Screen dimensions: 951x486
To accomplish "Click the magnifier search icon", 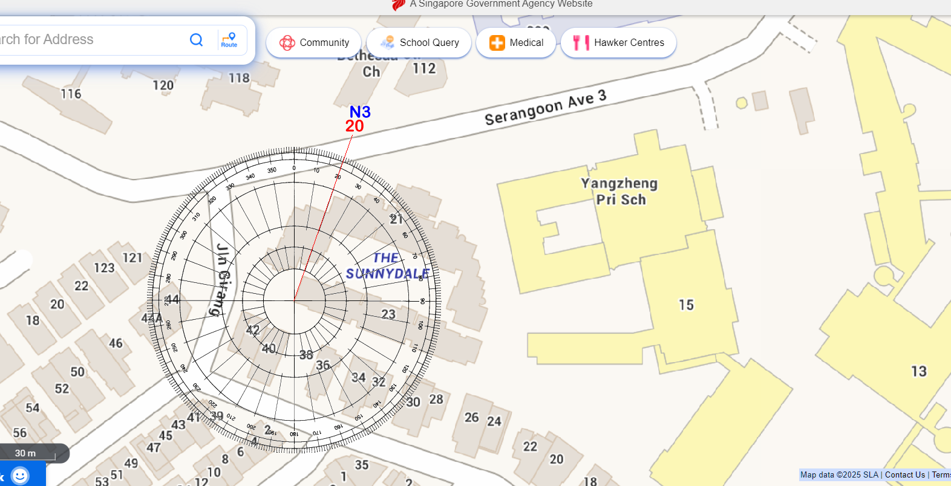I will [196, 40].
